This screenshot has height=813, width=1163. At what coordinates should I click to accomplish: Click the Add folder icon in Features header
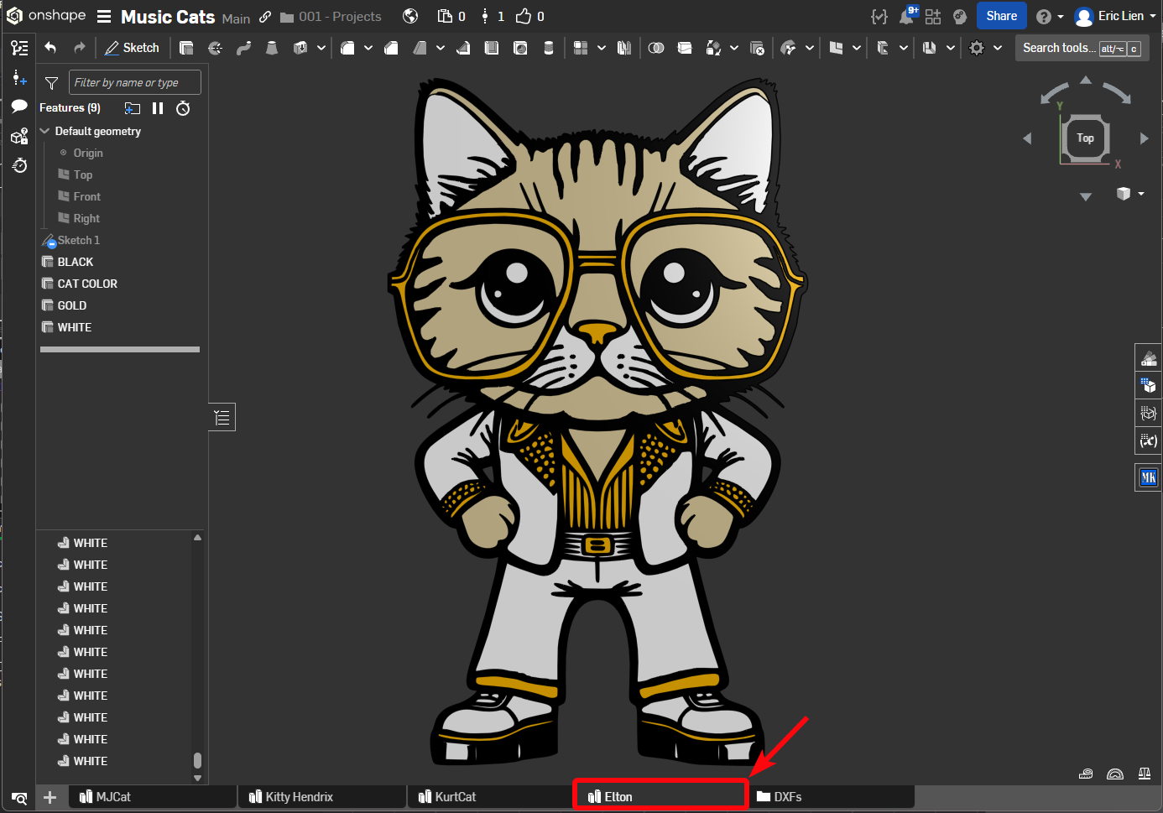tap(133, 108)
